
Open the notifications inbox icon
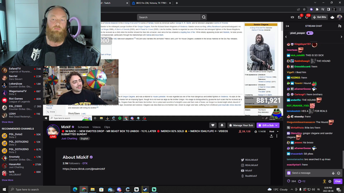(299, 17)
